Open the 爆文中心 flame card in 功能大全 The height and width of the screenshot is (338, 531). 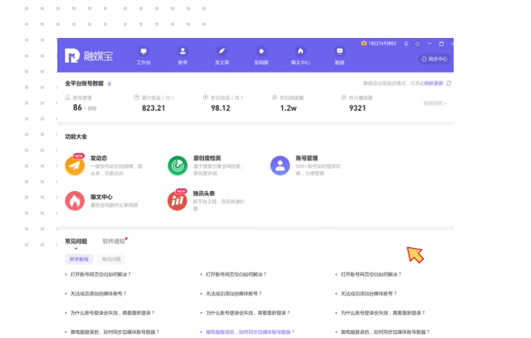(x=102, y=200)
